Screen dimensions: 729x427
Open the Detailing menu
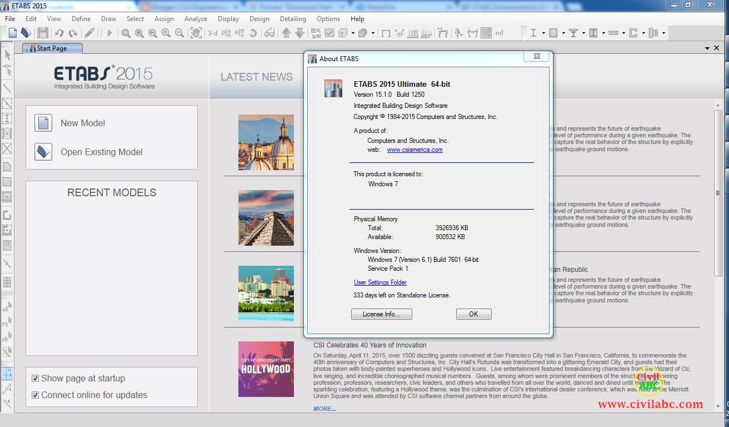click(x=293, y=18)
